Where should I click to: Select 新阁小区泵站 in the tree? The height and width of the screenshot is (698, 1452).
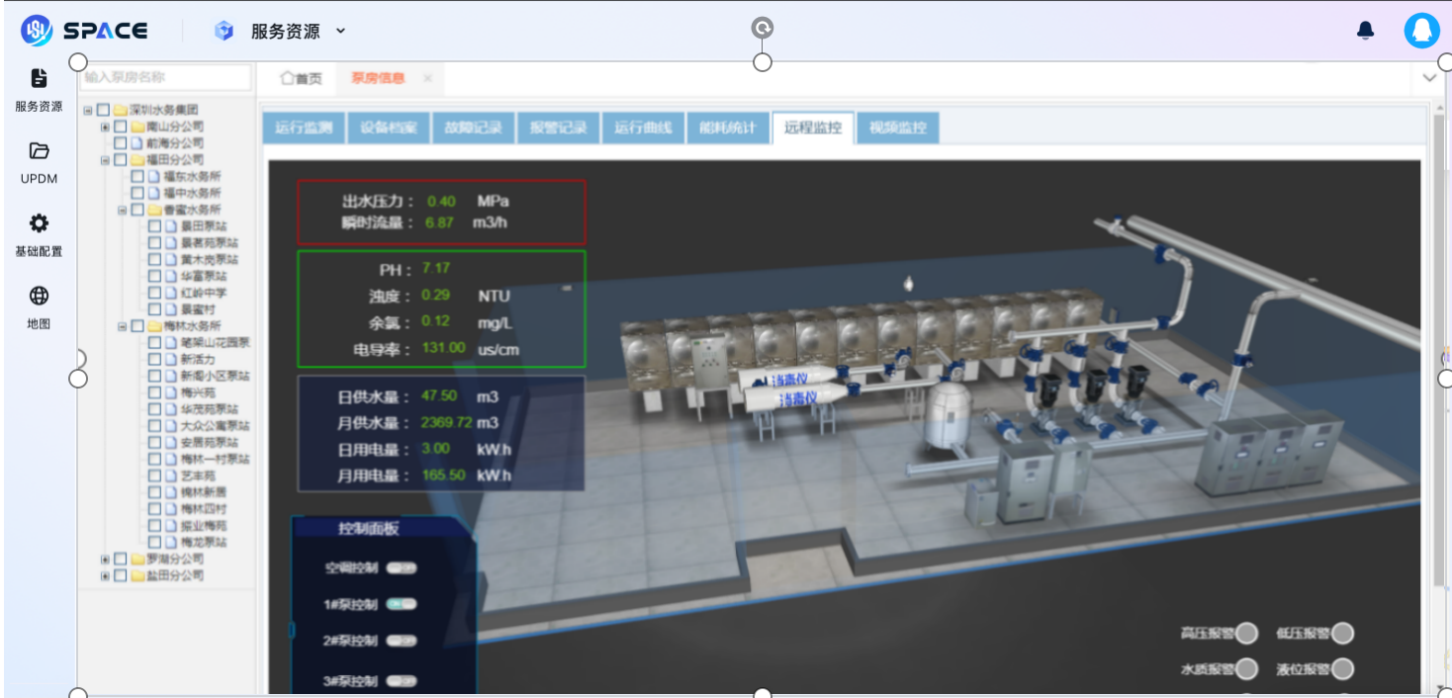[215, 376]
